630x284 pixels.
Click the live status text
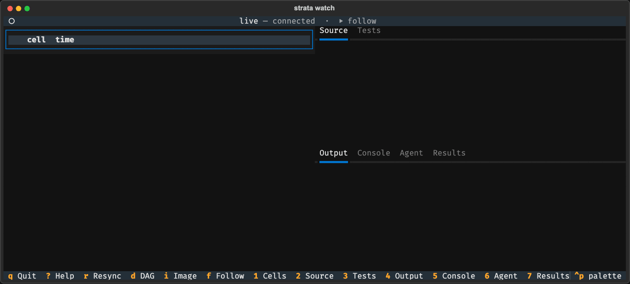pyautogui.click(x=249, y=21)
